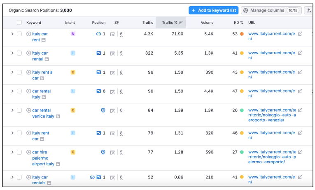Check the box for 'italy car rent' row
The width and height of the screenshot is (315, 190).
click(19, 34)
